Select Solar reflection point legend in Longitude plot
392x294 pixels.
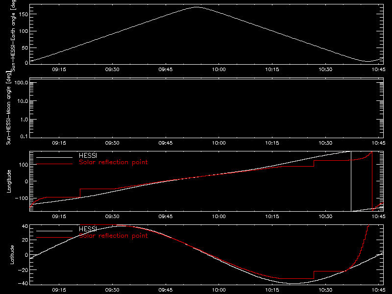tap(113, 162)
